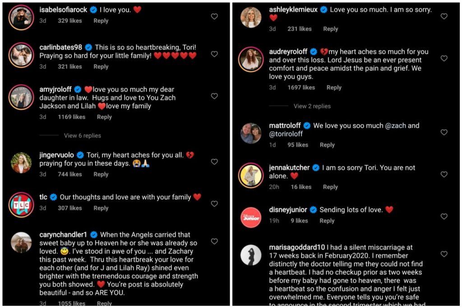The image size is (462, 308).
Task: Tap heart on audreyroloff's comment
Action: (444, 58)
